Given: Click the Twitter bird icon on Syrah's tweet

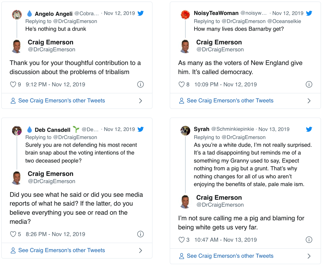Looking at the screenshot, I should (x=309, y=129).
